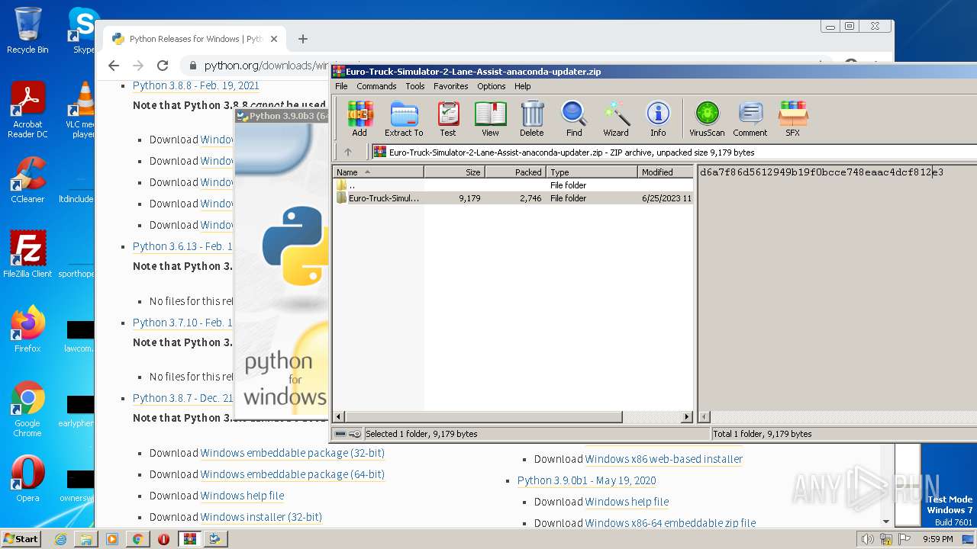
Task: Download Windows installer (32-bit)
Action: [261, 517]
